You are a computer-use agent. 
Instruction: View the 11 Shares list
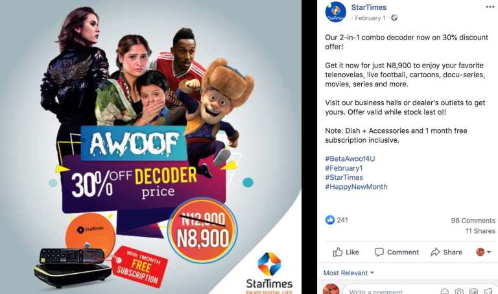pos(480,231)
